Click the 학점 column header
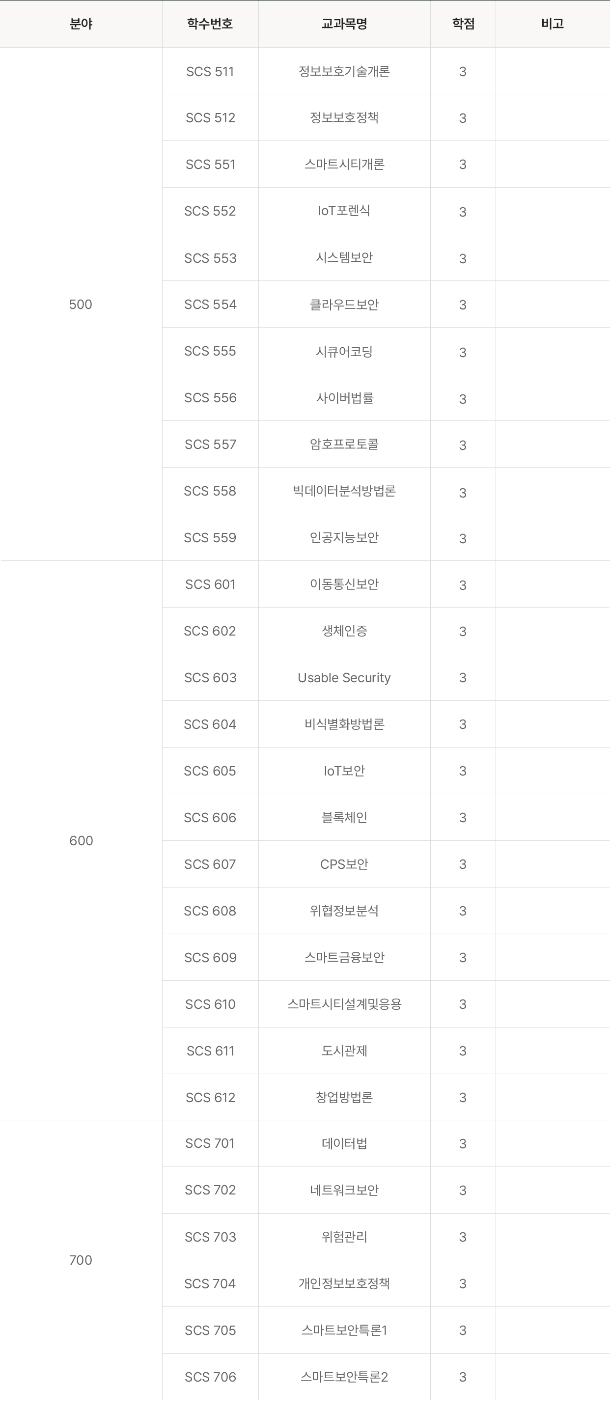This screenshot has width=610, height=1415. [463, 24]
